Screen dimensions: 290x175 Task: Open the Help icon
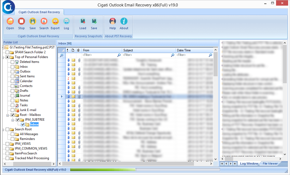coord(112,21)
